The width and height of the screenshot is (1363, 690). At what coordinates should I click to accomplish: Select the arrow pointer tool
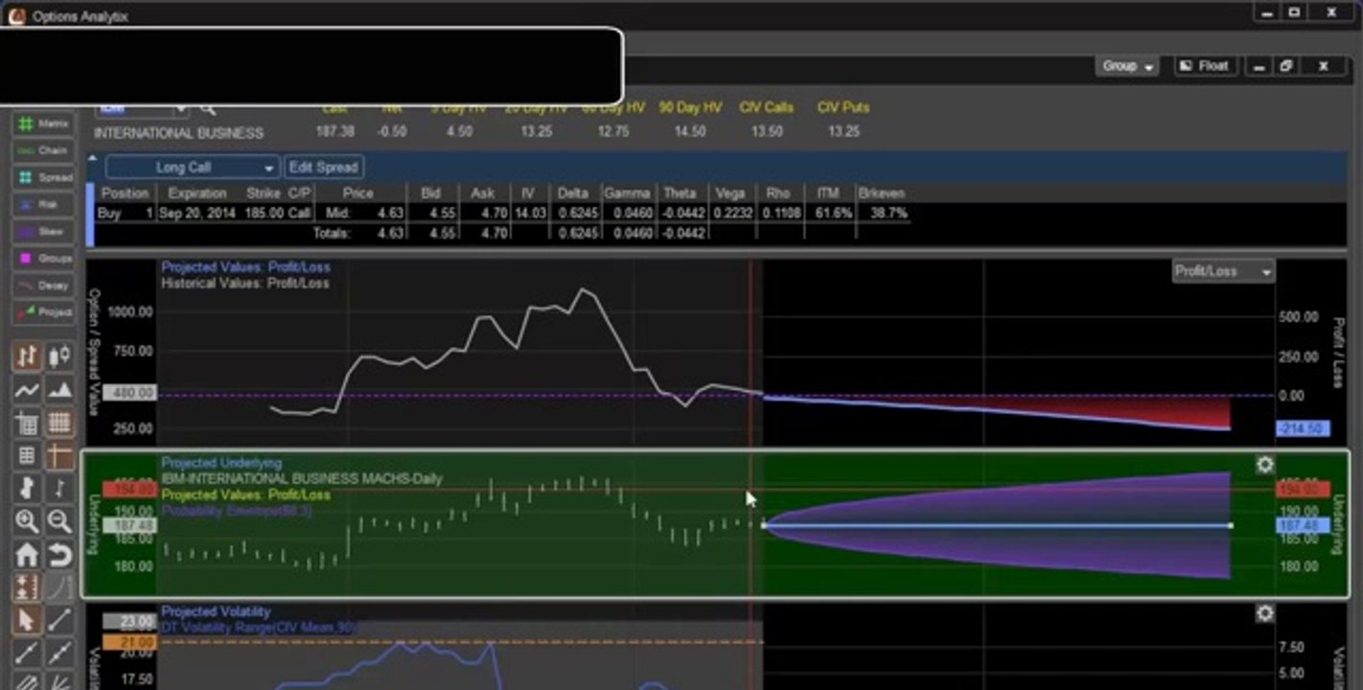[x=27, y=620]
